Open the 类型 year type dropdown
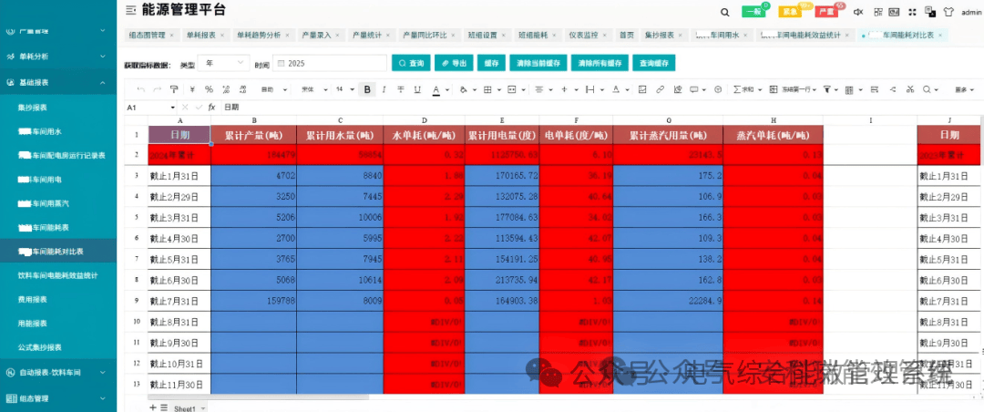The width and height of the screenshot is (984, 412). [224, 64]
